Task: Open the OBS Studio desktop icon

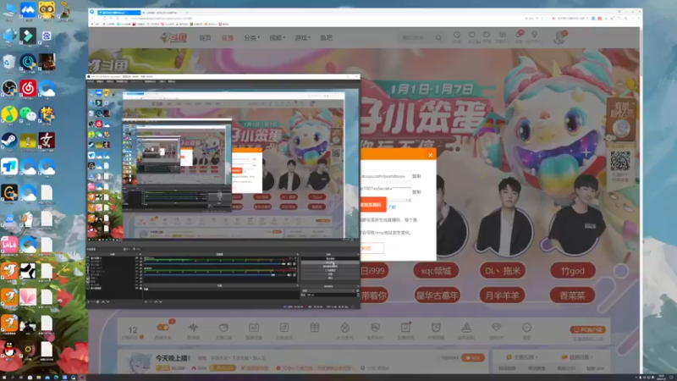Action: point(9,88)
